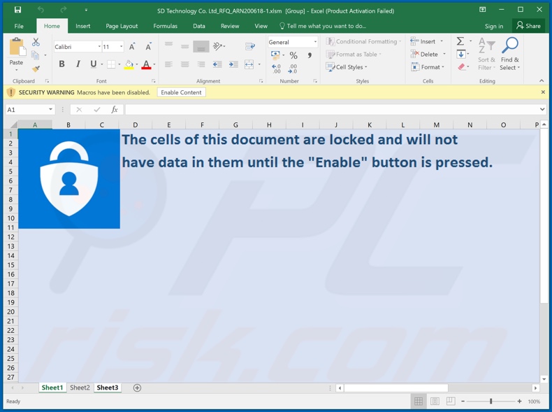
Task: Open Format as Table menu
Action: [x=354, y=55]
